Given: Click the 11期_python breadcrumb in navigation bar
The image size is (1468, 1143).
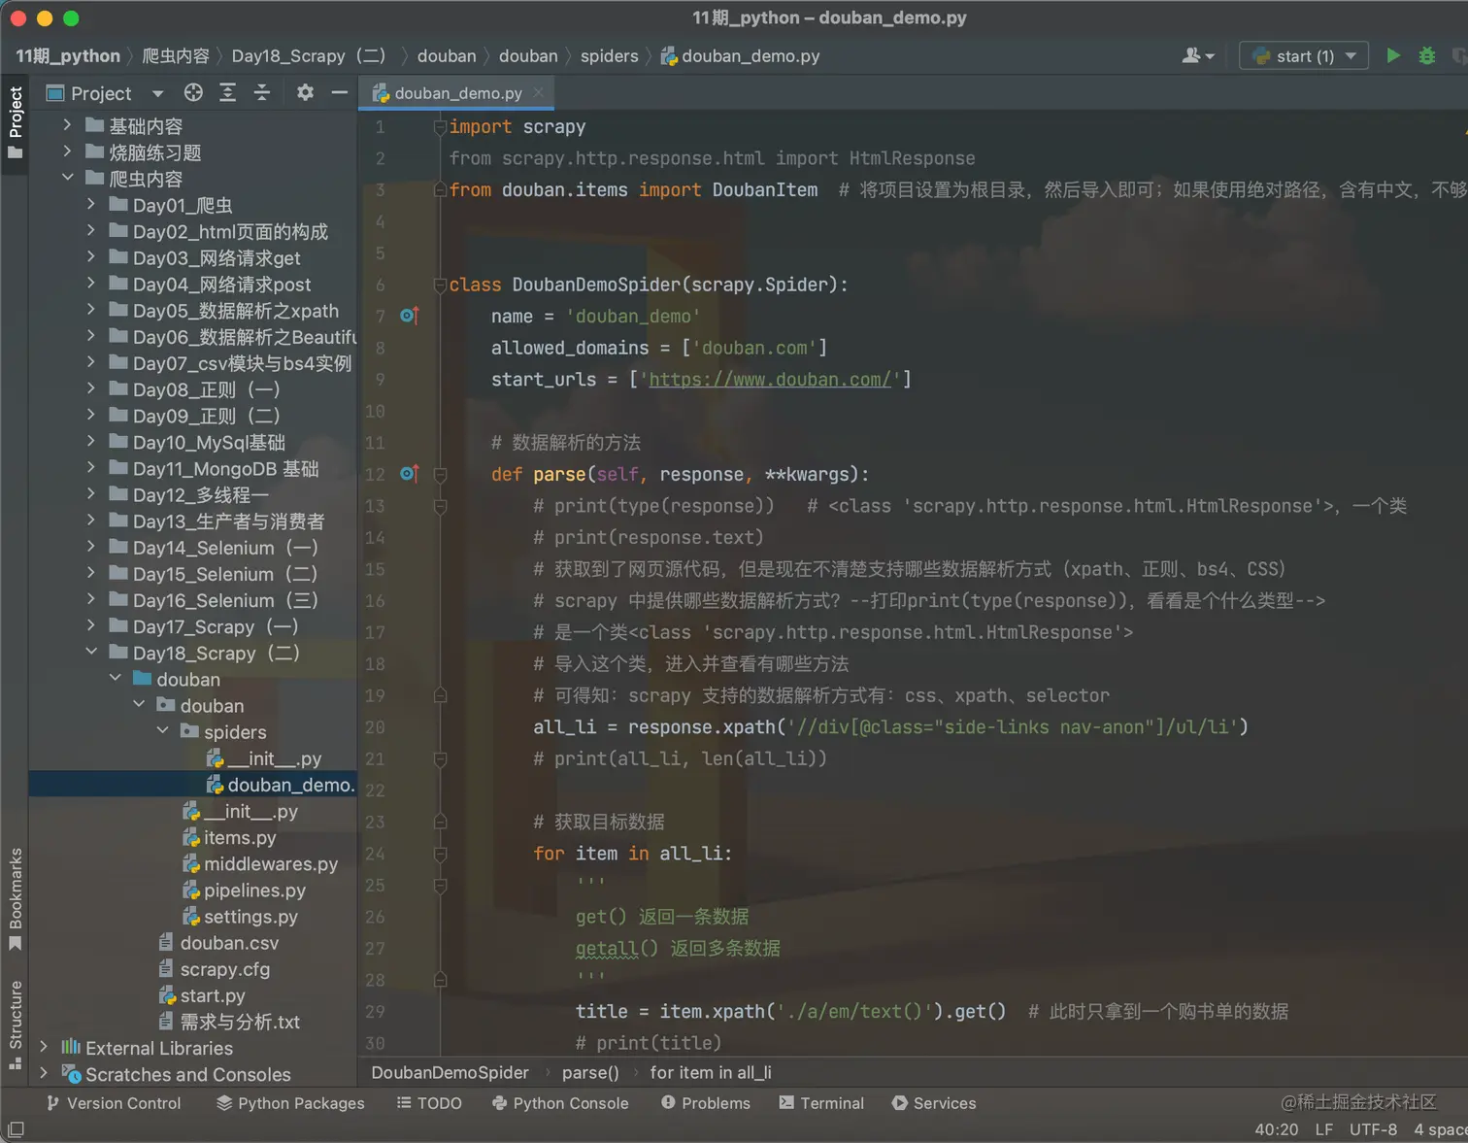Looking at the screenshot, I should tap(68, 55).
